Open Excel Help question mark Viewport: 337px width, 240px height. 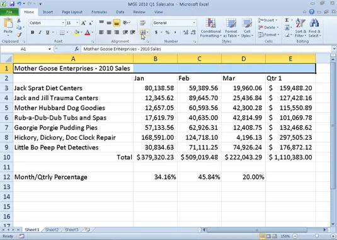(x=312, y=12)
